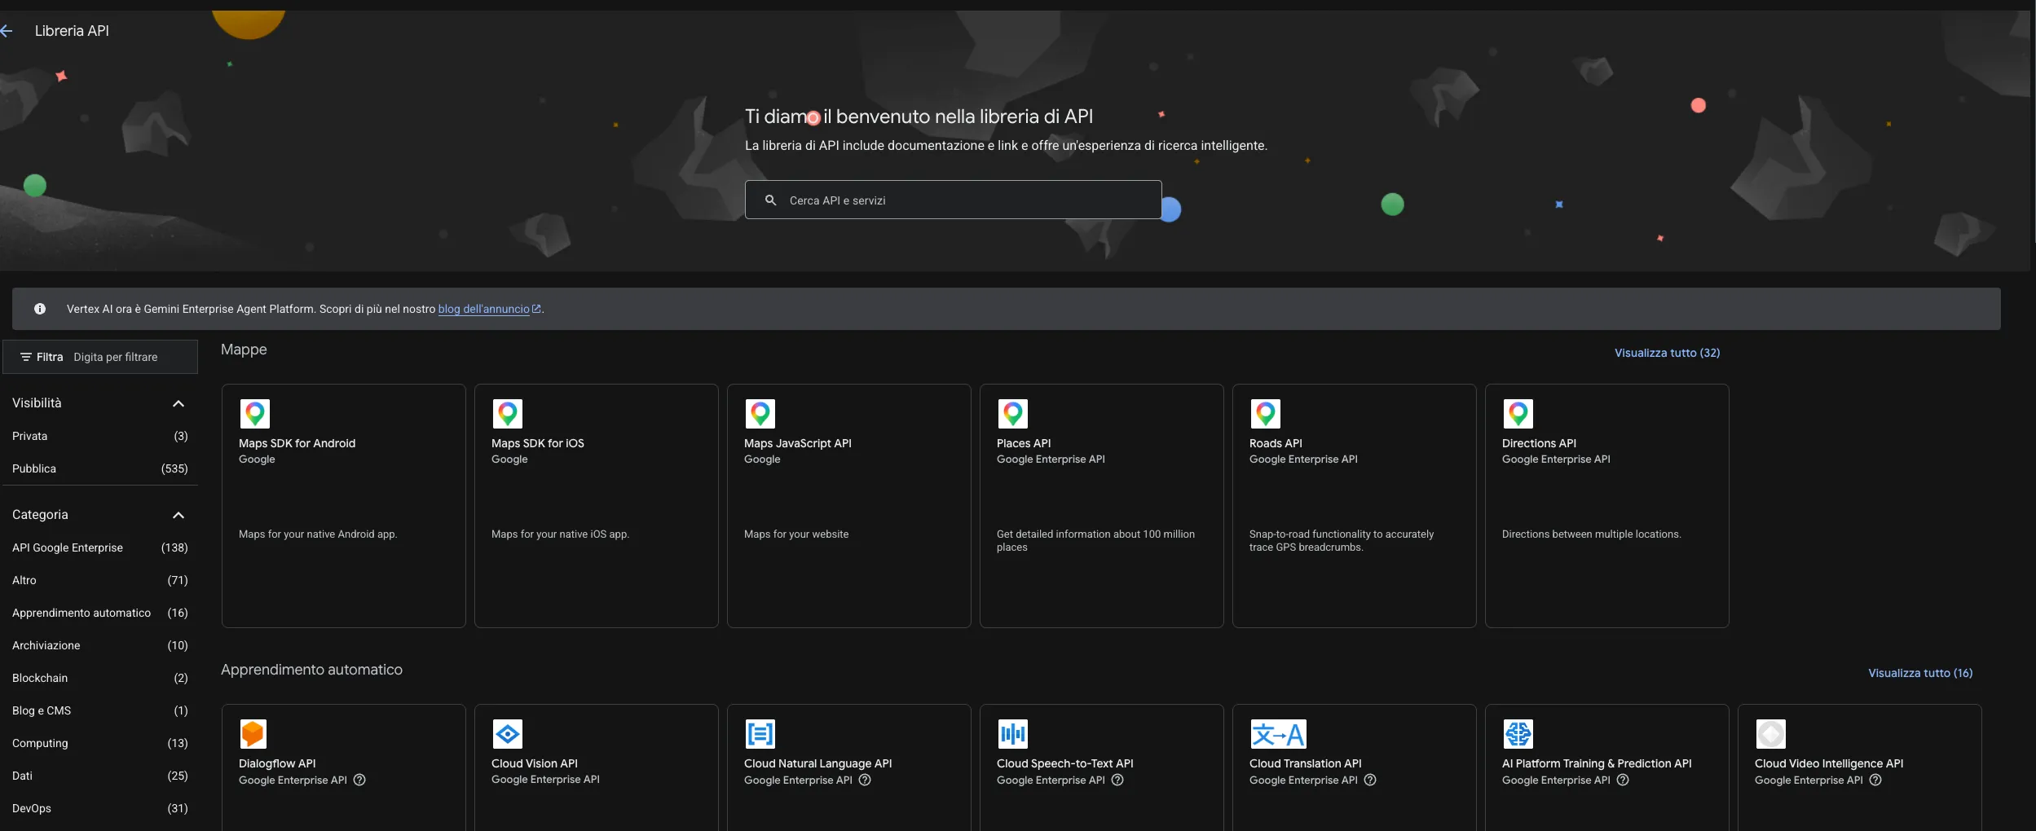
Task: Filter by Privata visibility
Action: click(x=100, y=436)
